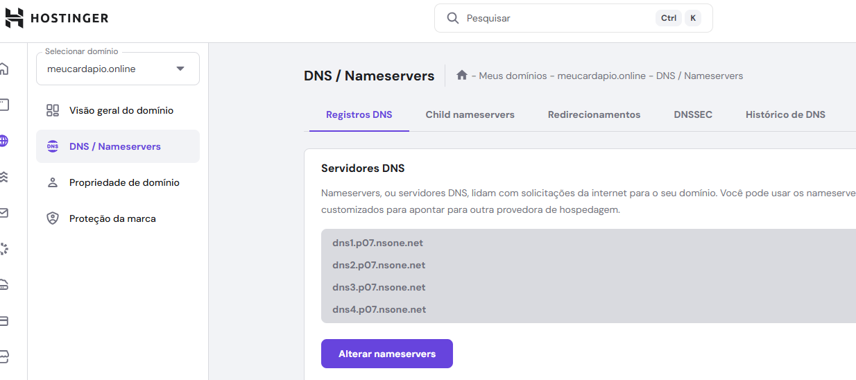
Task: Click the K key shortcut badge
Action: pyautogui.click(x=693, y=18)
